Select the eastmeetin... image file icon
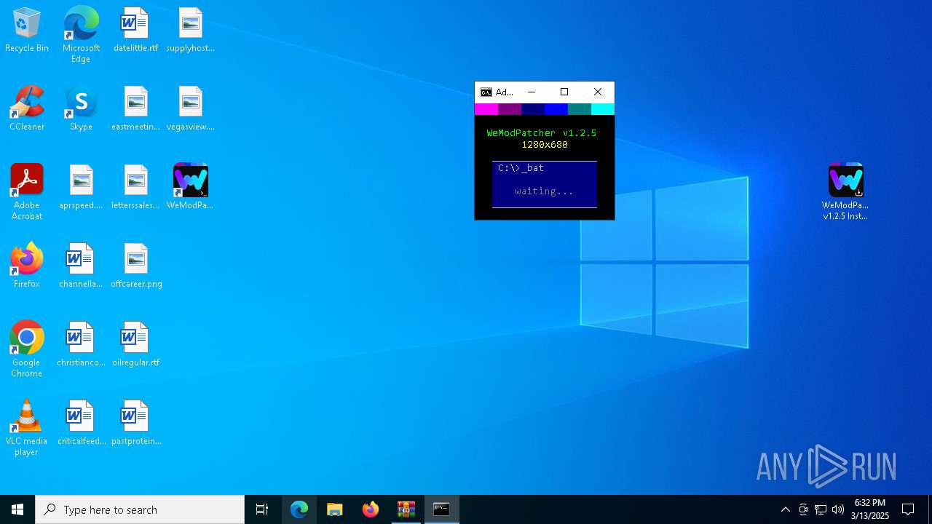Image resolution: width=932 pixels, height=524 pixels. [x=135, y=109]
